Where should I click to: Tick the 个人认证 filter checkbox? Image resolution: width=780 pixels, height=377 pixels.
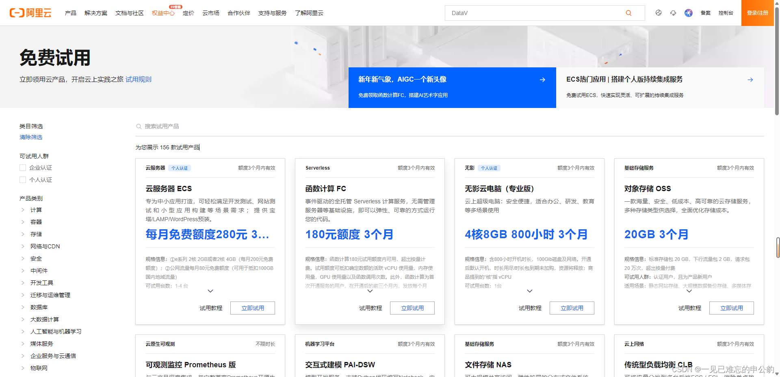click(x=23, y=180)
